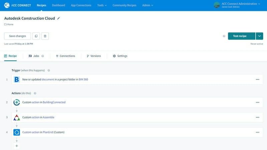Switch to the Connections tab
267x150 pixels.
pyautogui.click(x=65, y=56)
